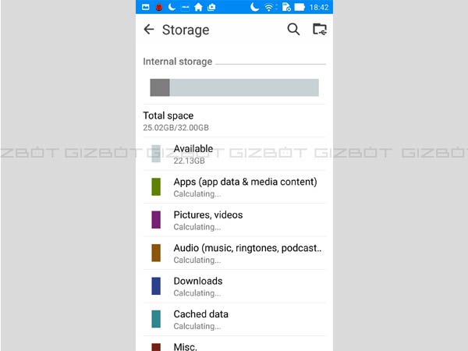The height and width of the screenshot is (351, 468).
Task: Tap the red ladybug notification icon
Action: tap(159, 7)
